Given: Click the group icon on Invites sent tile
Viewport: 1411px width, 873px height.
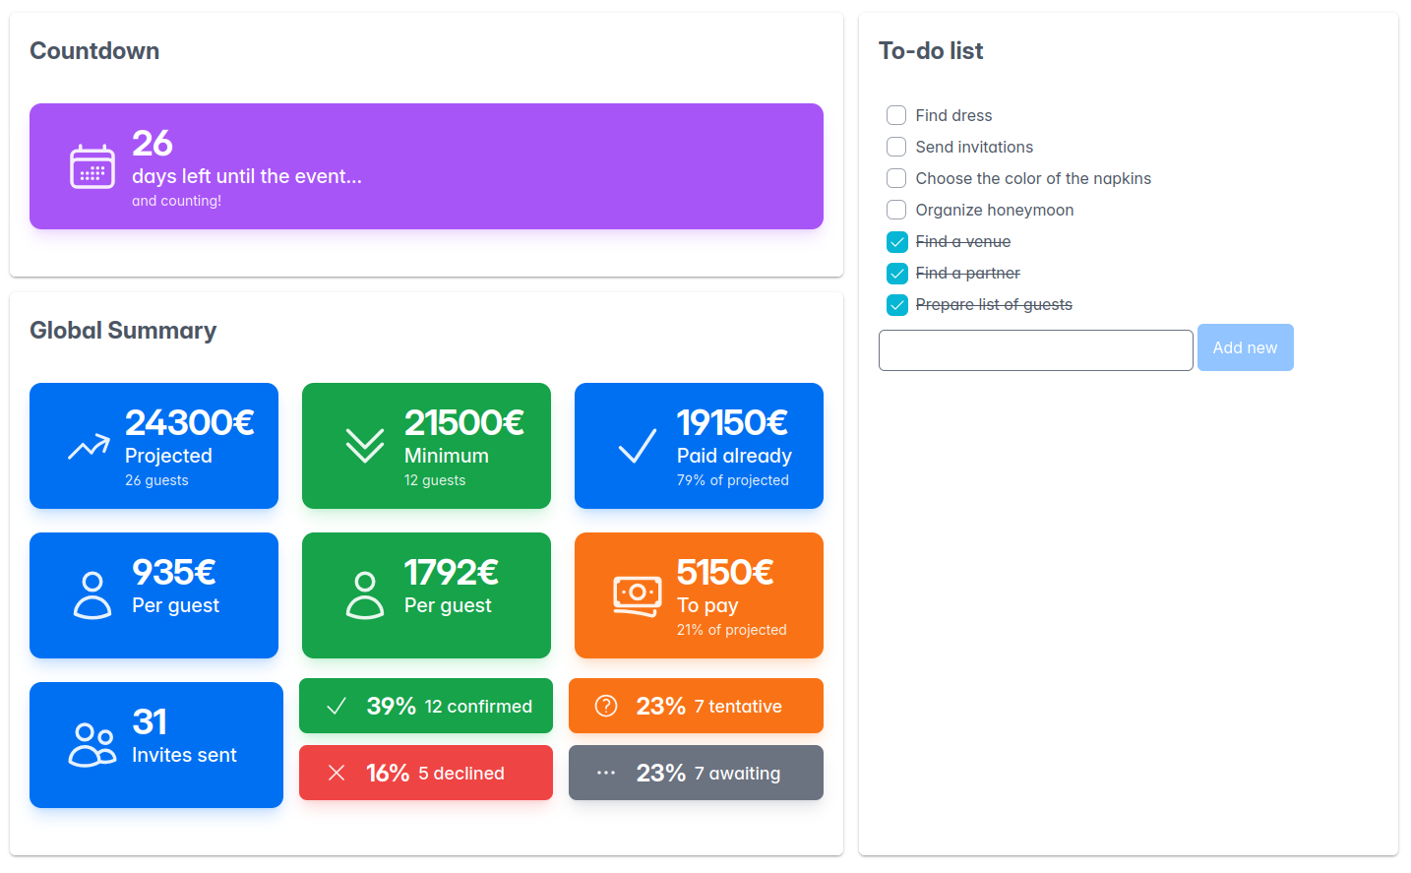Looking at the screenshot, I should [x=92, y=745].
